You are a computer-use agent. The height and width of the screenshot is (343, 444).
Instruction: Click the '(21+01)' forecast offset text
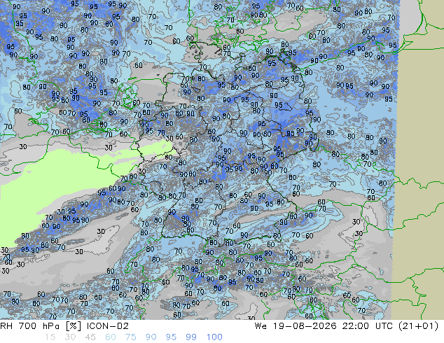(x=419, y=326)
